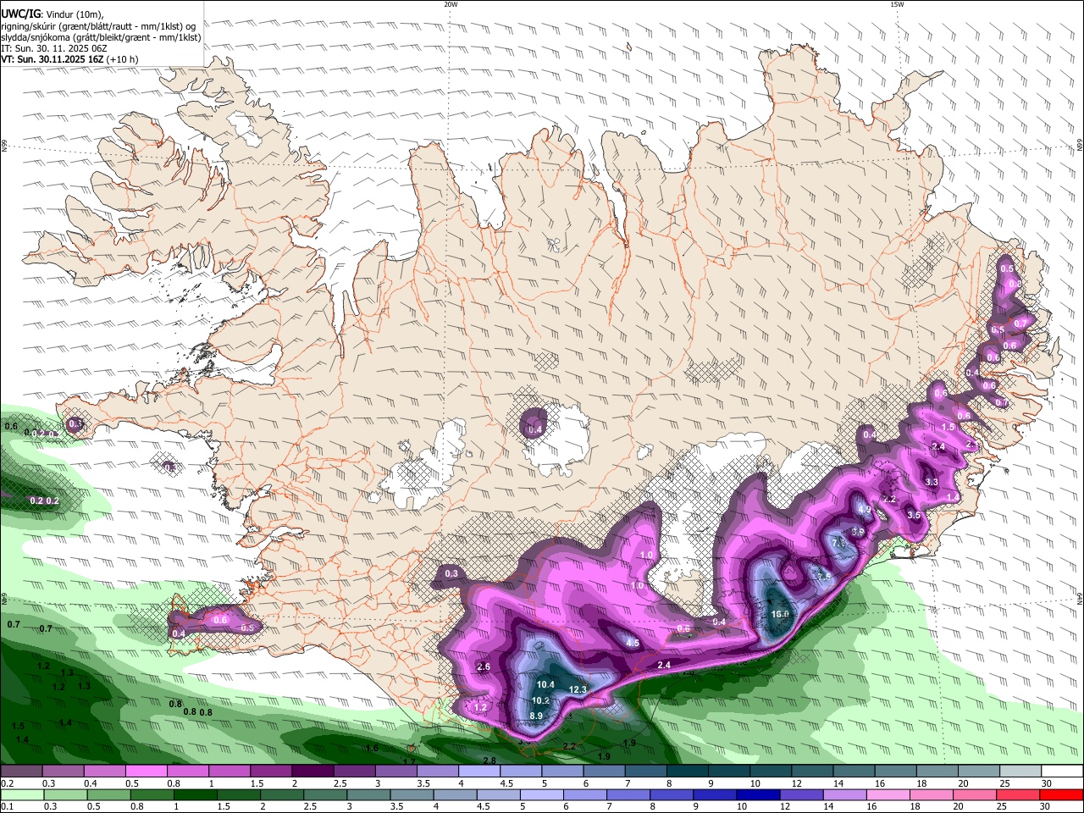
Task: Click the 'VT: Sun. 30.11.2025 16Z (+10 h)' line
Action: 69,59
